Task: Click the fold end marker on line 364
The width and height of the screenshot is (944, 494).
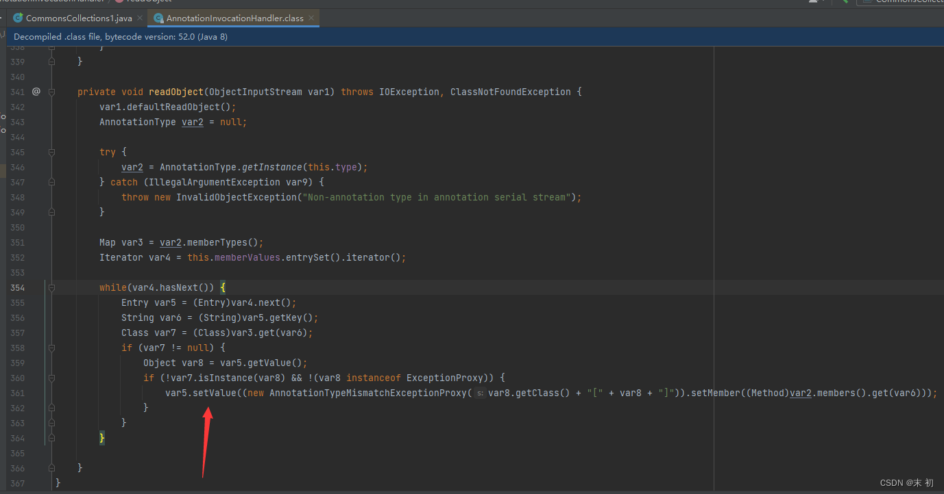Action: tap(51, 438)
